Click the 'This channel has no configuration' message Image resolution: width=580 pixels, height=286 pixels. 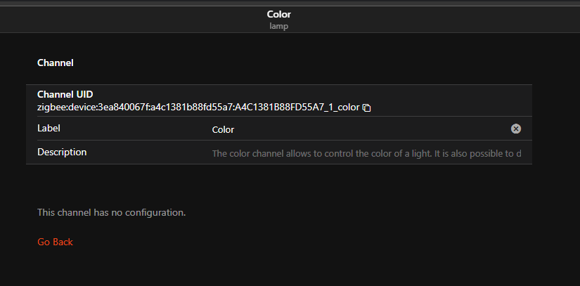pyautogui.click(x=111, y=213)
